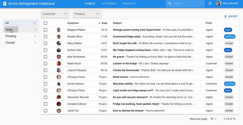The image size is (243, 125).
Task: Show All tickets in the sidebar
Action: (21, 23)
